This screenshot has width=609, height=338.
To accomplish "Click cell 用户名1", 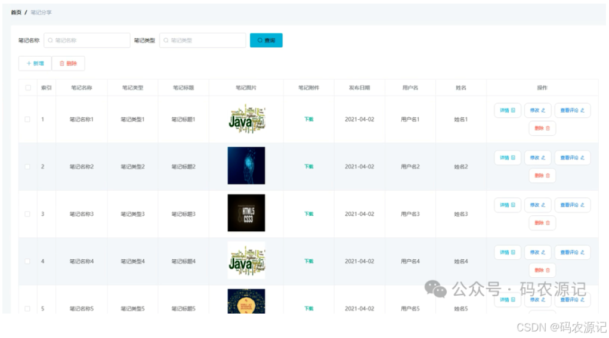I will (410, 119).
